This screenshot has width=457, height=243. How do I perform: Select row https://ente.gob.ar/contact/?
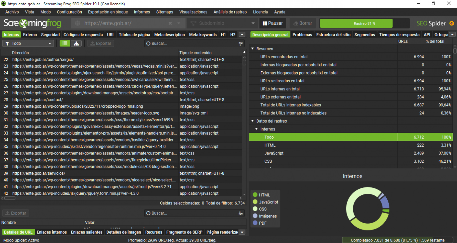point(121,100)
